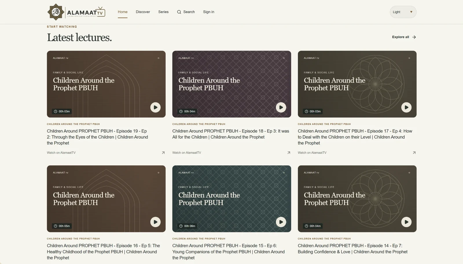Open external link arrow for Episode 18
463x264 pixels.
tap(289, 153)
